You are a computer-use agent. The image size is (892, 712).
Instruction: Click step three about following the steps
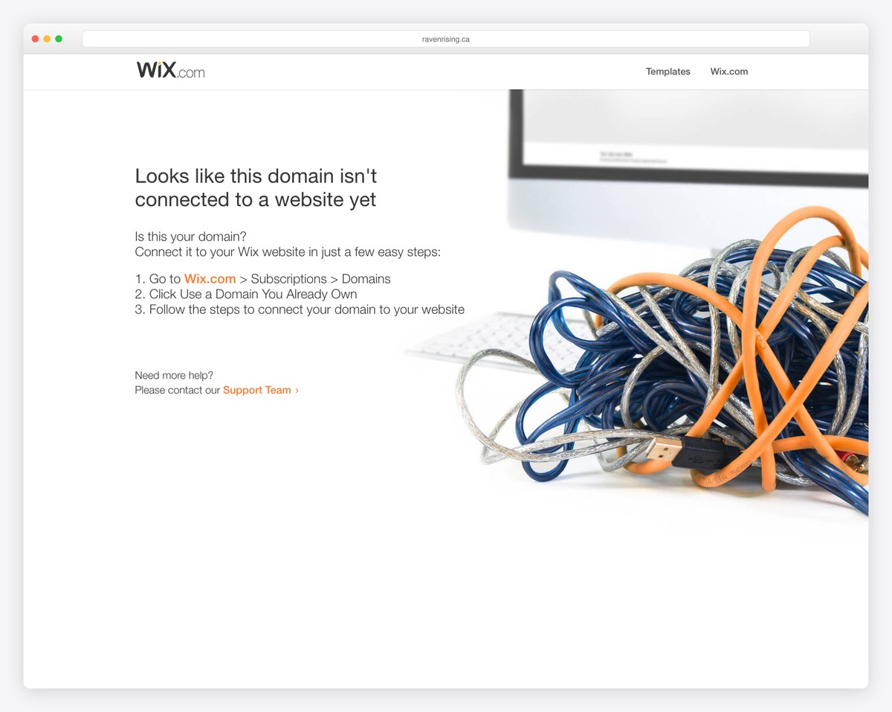[300, 310]
